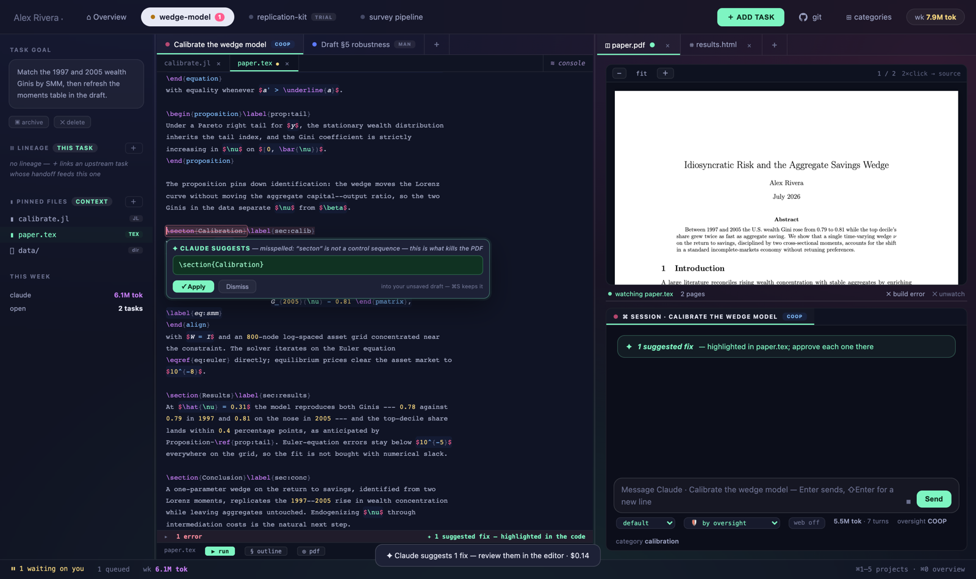Viewport: 976px width, 579px height.
Task: Open the git panel icon
Action: point(803,17)
